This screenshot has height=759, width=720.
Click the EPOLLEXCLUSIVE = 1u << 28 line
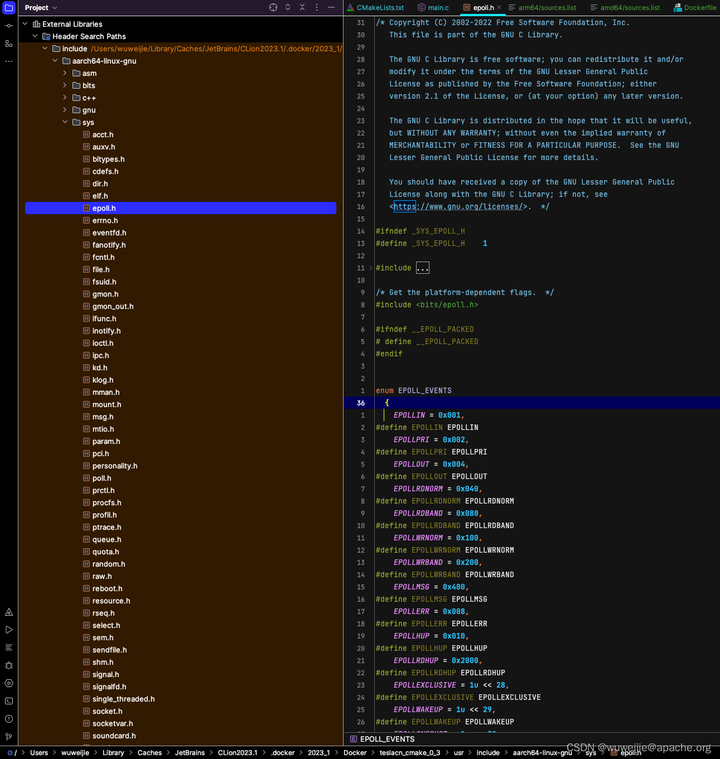(x=451, y=685)
